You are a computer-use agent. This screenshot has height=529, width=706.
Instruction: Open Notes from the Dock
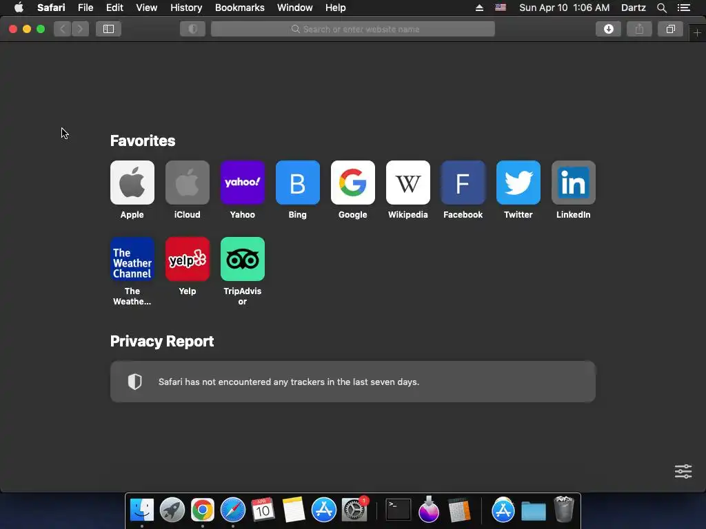[x=294, y=510]
